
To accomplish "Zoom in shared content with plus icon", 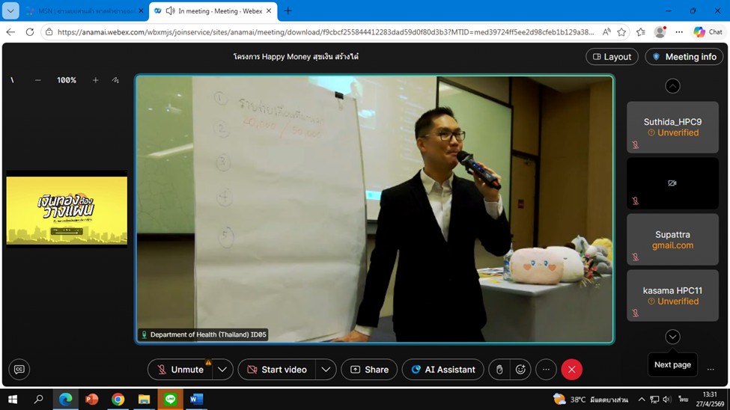I will click(95, 80).
